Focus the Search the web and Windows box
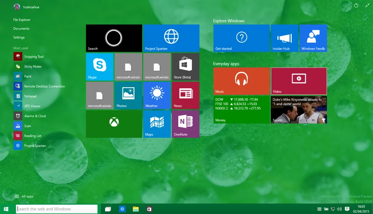The width and height of the screenshot is (373, 214). pos(57,209)
